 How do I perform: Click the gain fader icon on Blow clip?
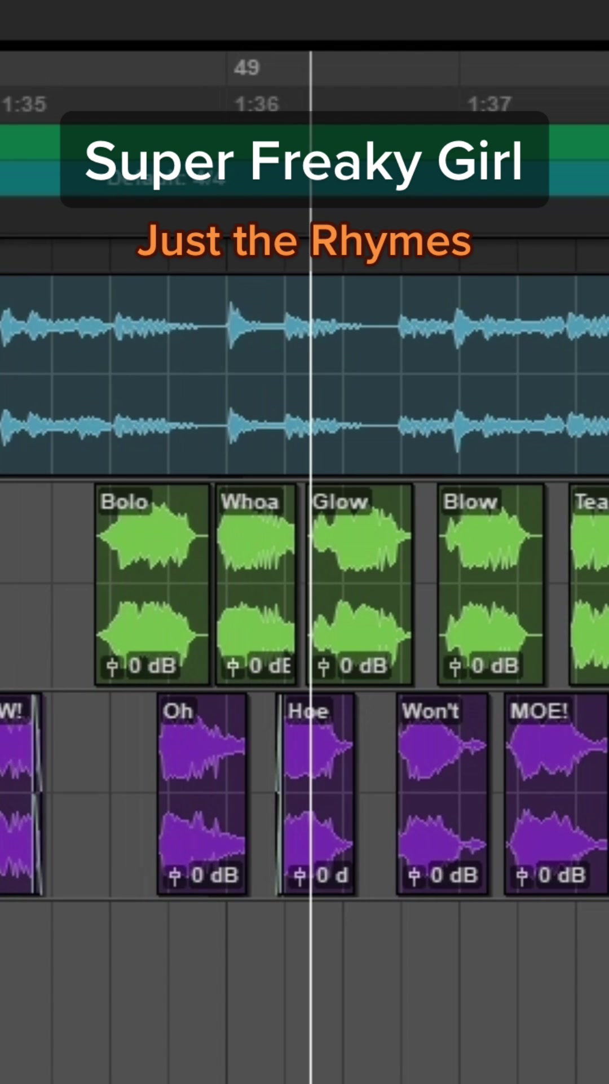(454, 667)
